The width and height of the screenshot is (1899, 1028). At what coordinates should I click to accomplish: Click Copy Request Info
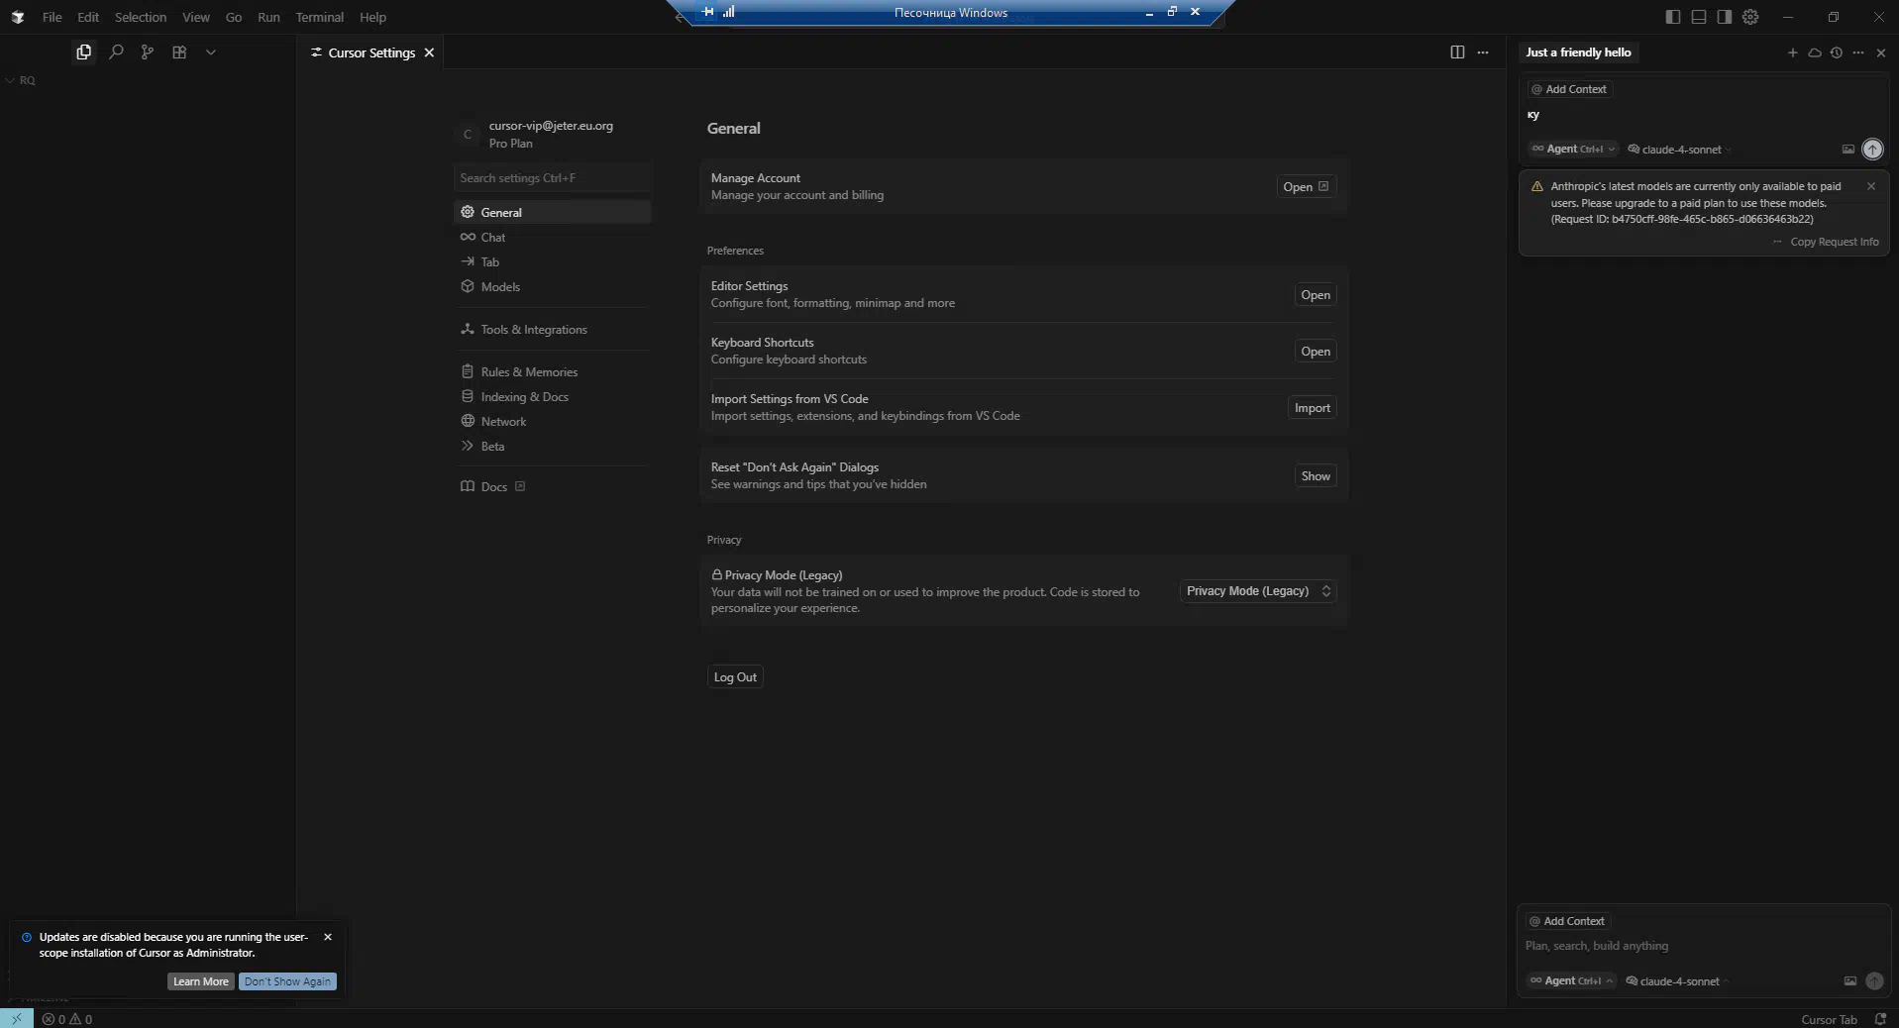coord(1834,242)
